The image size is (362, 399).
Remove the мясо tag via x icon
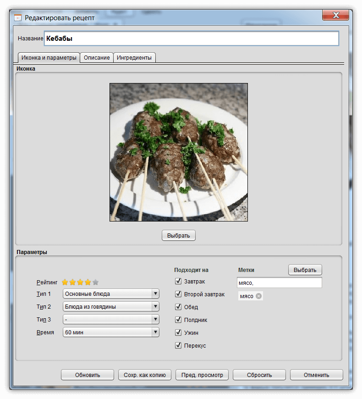point(258,296)
